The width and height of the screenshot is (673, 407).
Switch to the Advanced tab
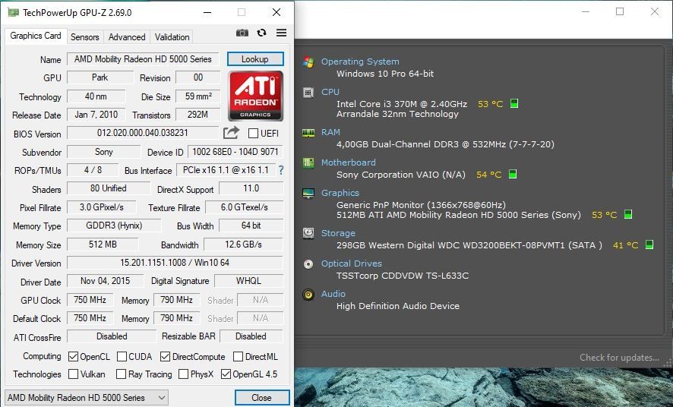coord(127,37)
